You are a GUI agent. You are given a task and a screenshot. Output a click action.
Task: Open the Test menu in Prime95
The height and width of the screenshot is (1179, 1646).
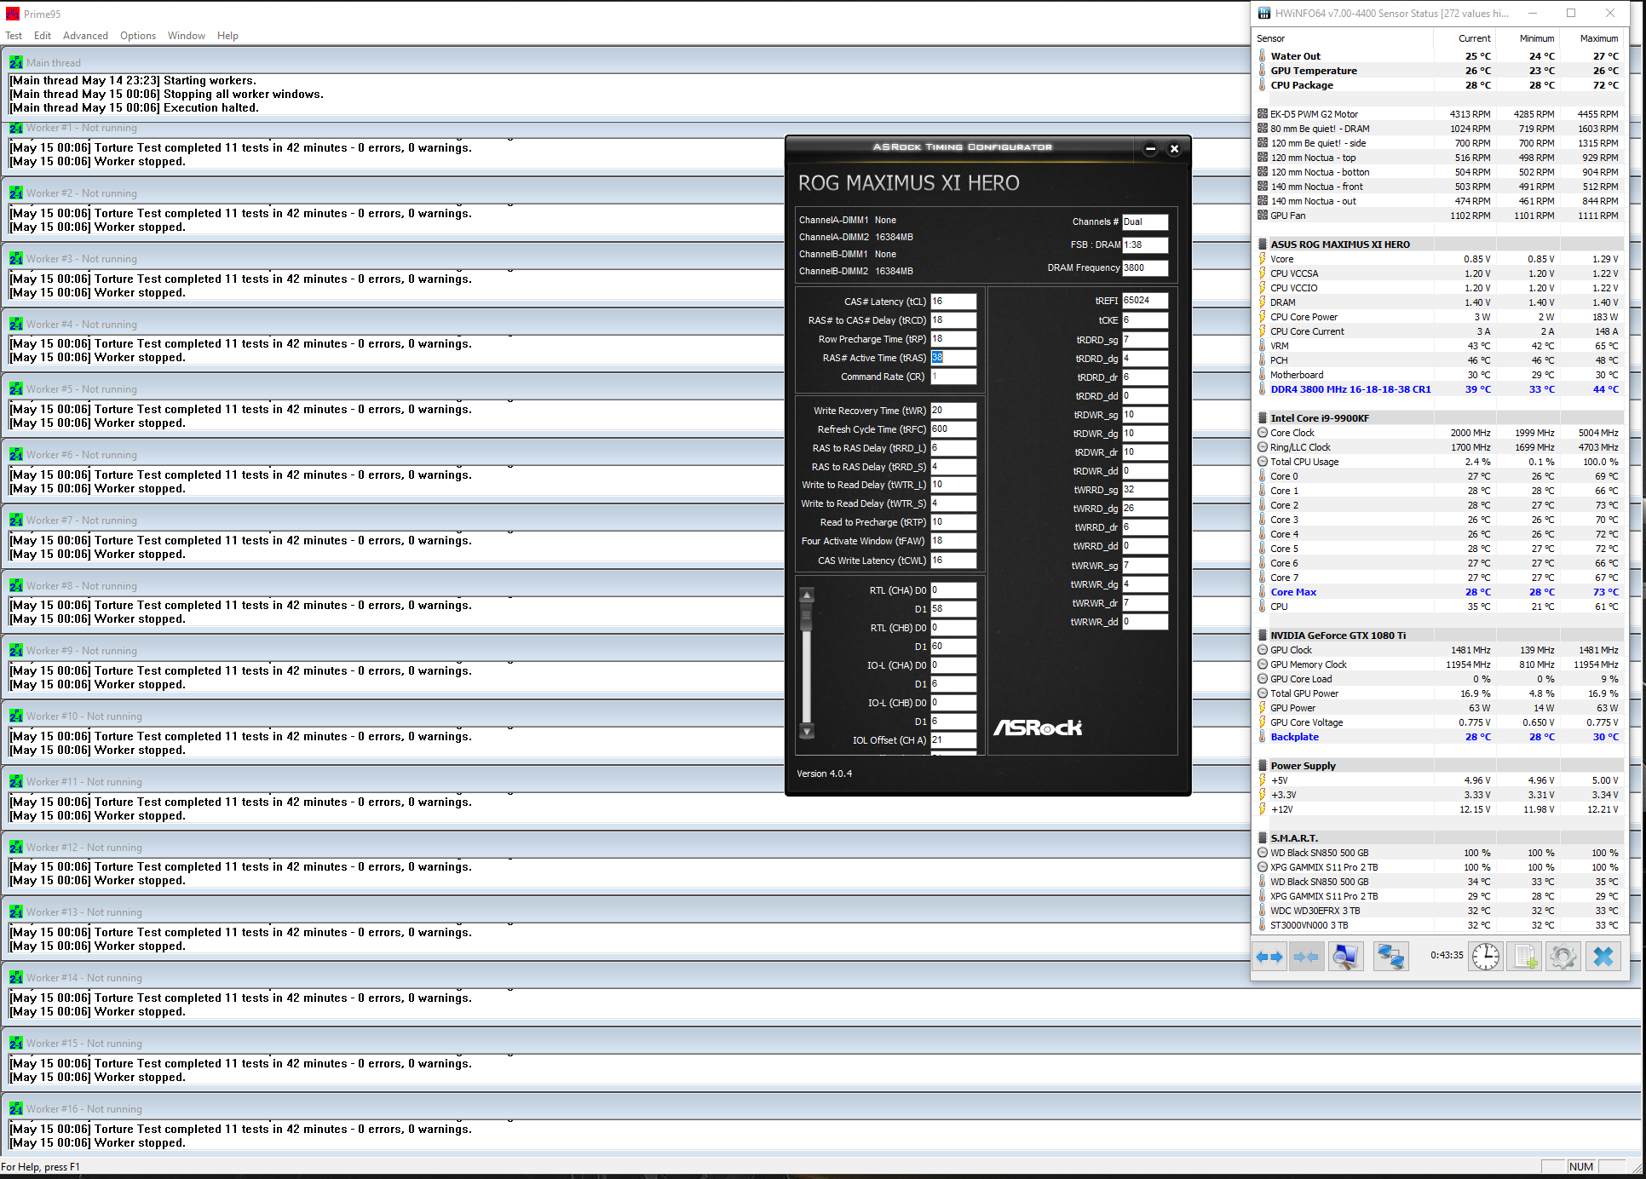click(x=14, y=36)
